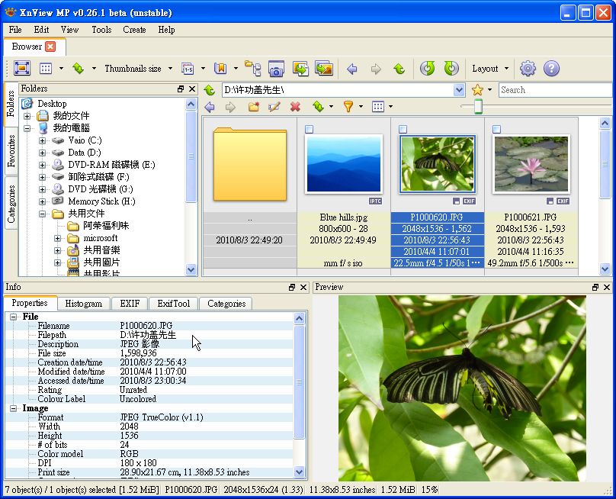The image size is (616, 499).
Task: Click the bookmark ribbon icon in main toolbar
Action: tap(220, 69)
